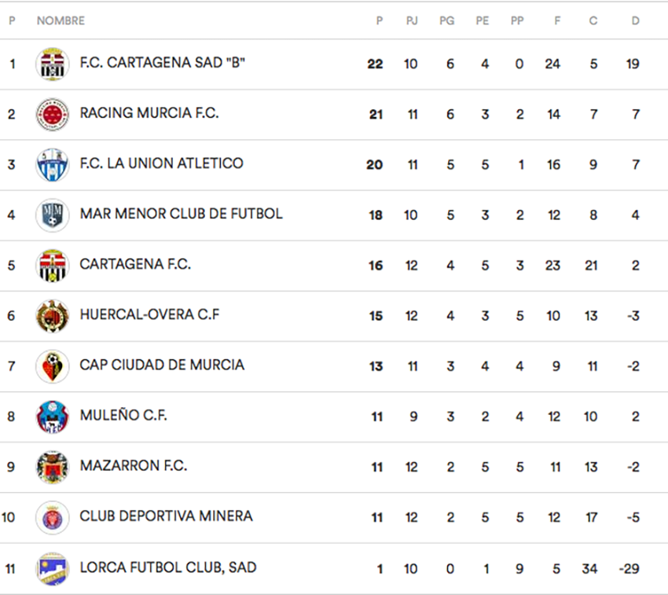
Task: Open the Huercal-Overa C.F shield icon
Action: 53,315
